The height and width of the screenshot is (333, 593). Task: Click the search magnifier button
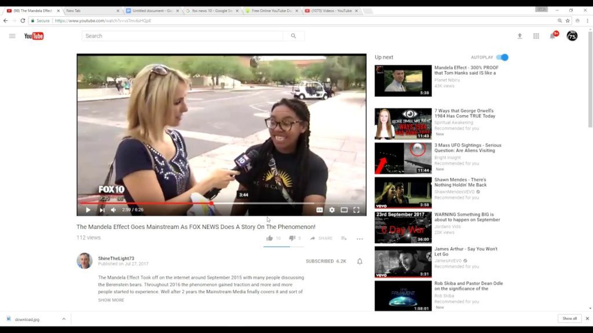(294, 36)
